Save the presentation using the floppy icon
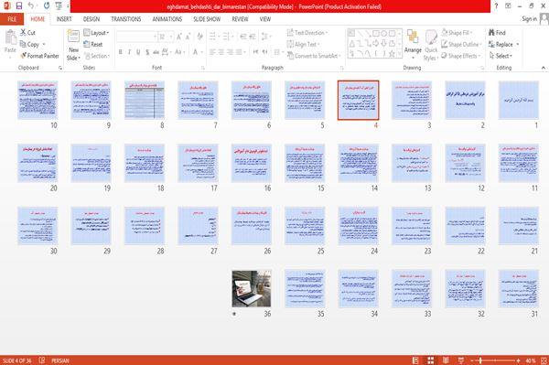Screen dimensions: 549x365 (x=19, y=6)
